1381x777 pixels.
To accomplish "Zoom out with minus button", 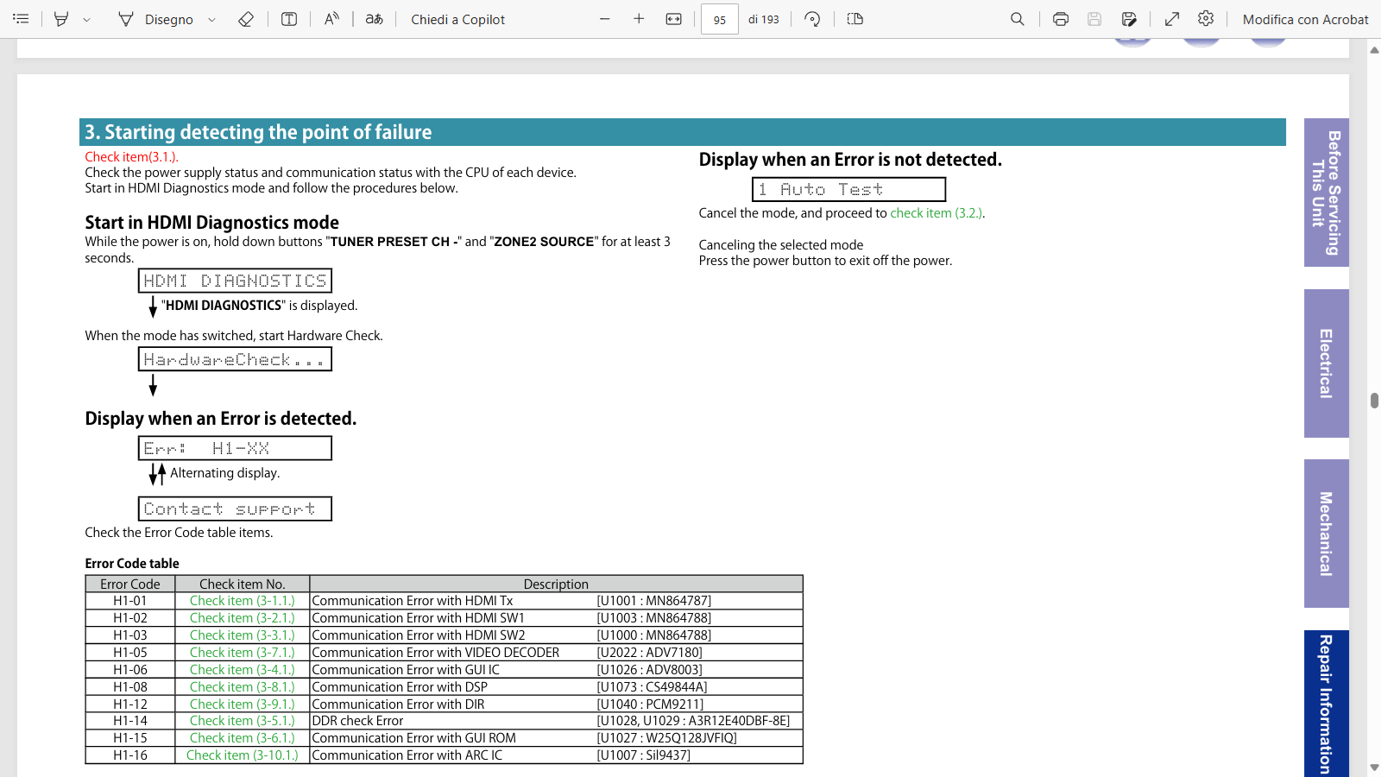I will point(605,19).
